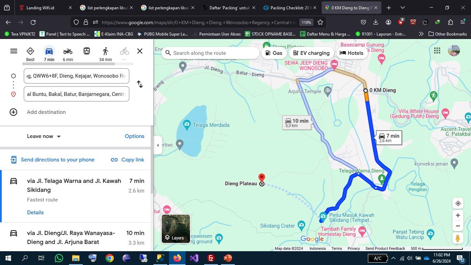Filter route by EV charging

312,53
